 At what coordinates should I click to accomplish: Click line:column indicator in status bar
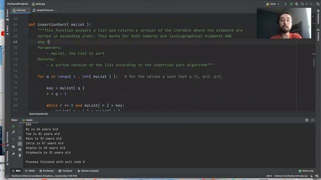pyautogui.click(x=269, y=176)
